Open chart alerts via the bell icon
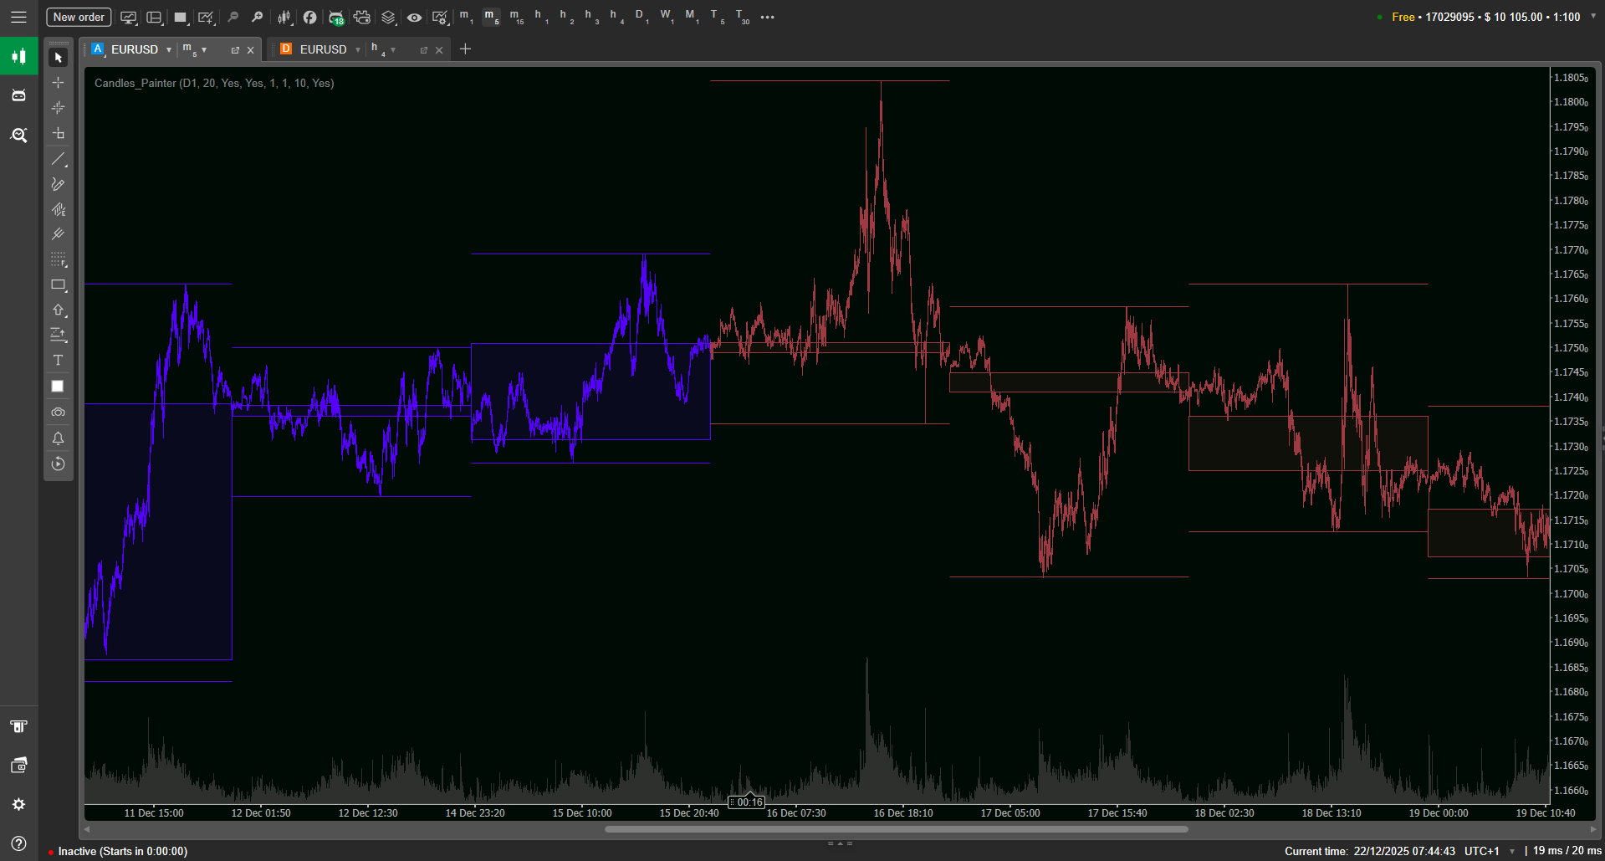Screen dimensions: 1605x861 coord(58,438)
